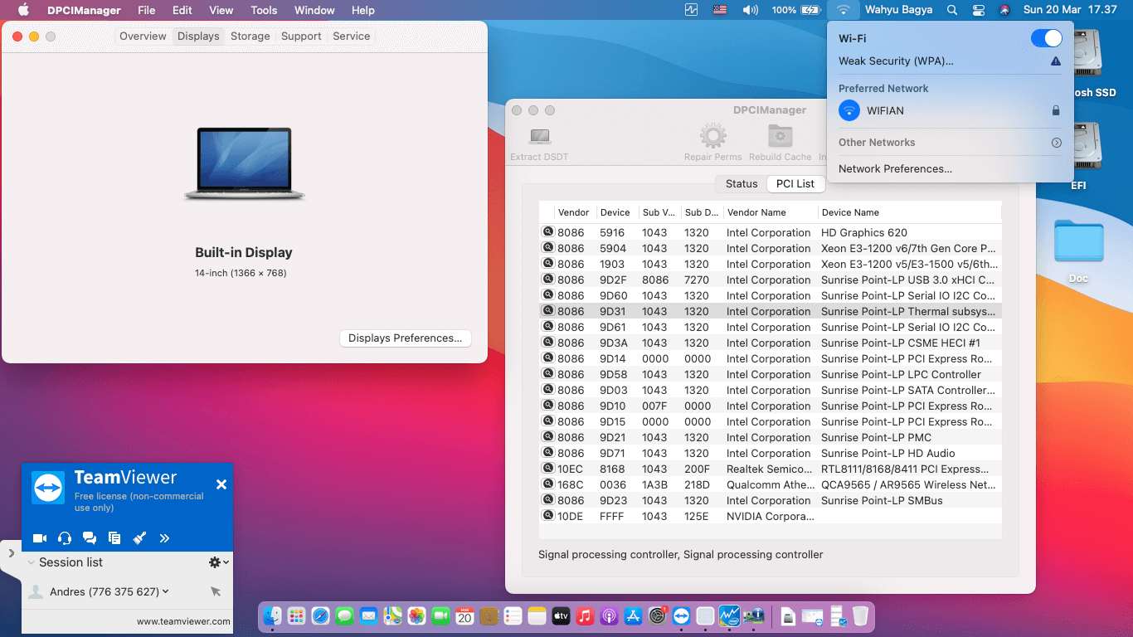Click the Displays Preferences button
Screen dimensions: 1133x637
click(x=406, y=338)
